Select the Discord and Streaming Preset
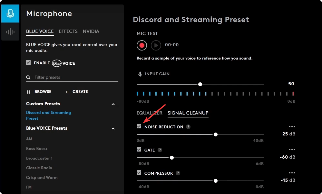322x194 pixels. click(48, 115)
